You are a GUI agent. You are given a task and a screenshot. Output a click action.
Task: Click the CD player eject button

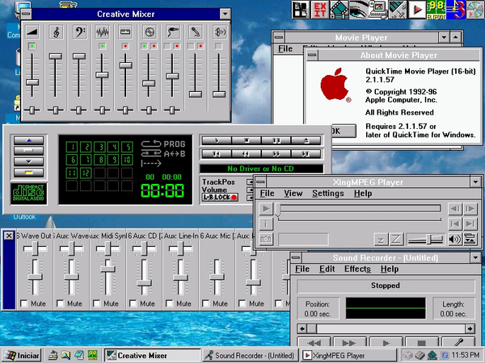click(x=306, y=140)
